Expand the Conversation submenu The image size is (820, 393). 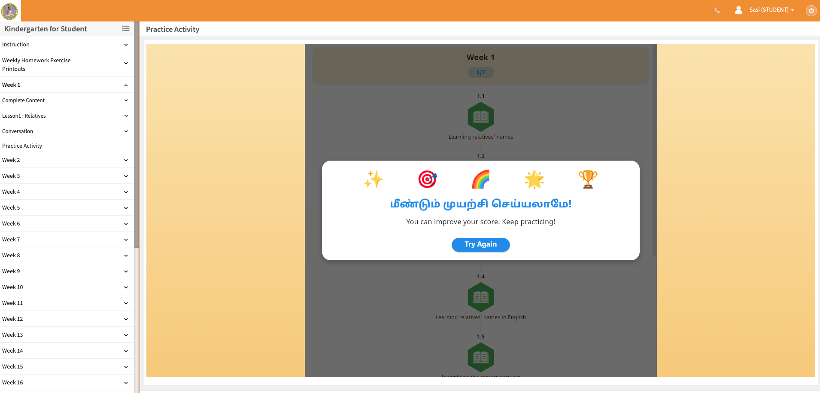pos(67,131)
